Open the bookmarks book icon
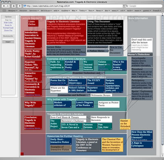Image resolution: width=164 pixels, height=160 pixels. [x=5, y=11]
